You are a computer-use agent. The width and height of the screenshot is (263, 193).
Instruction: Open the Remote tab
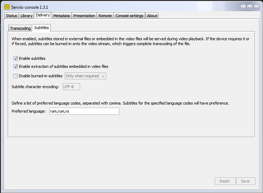(105, 16)
